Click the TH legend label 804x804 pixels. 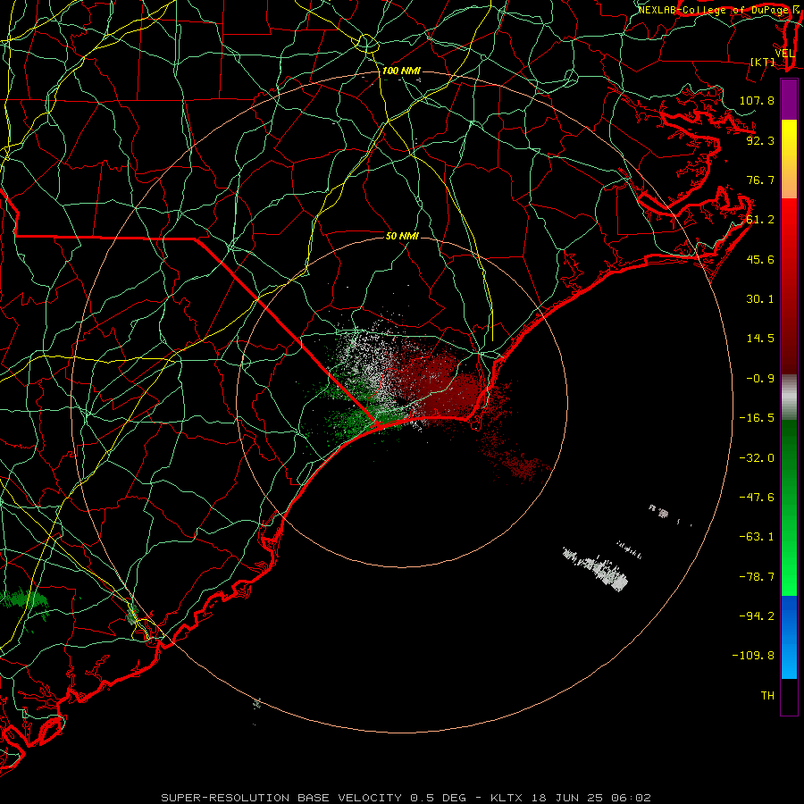(x=767, y=696)
